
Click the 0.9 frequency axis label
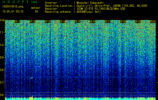2,57
